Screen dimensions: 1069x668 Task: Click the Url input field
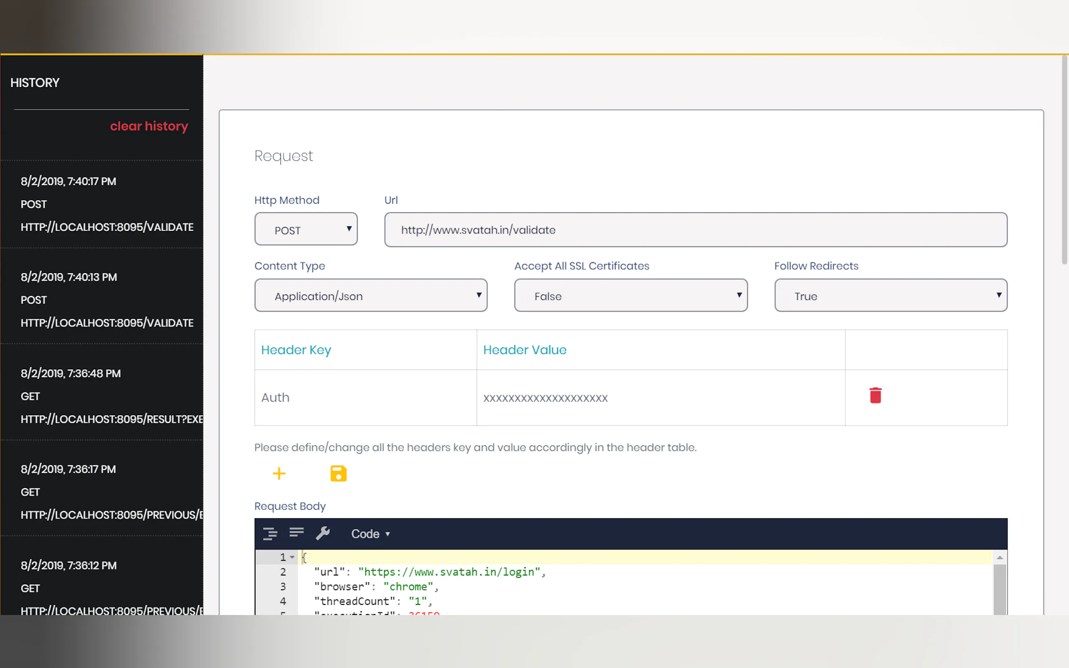pos(695,230)
